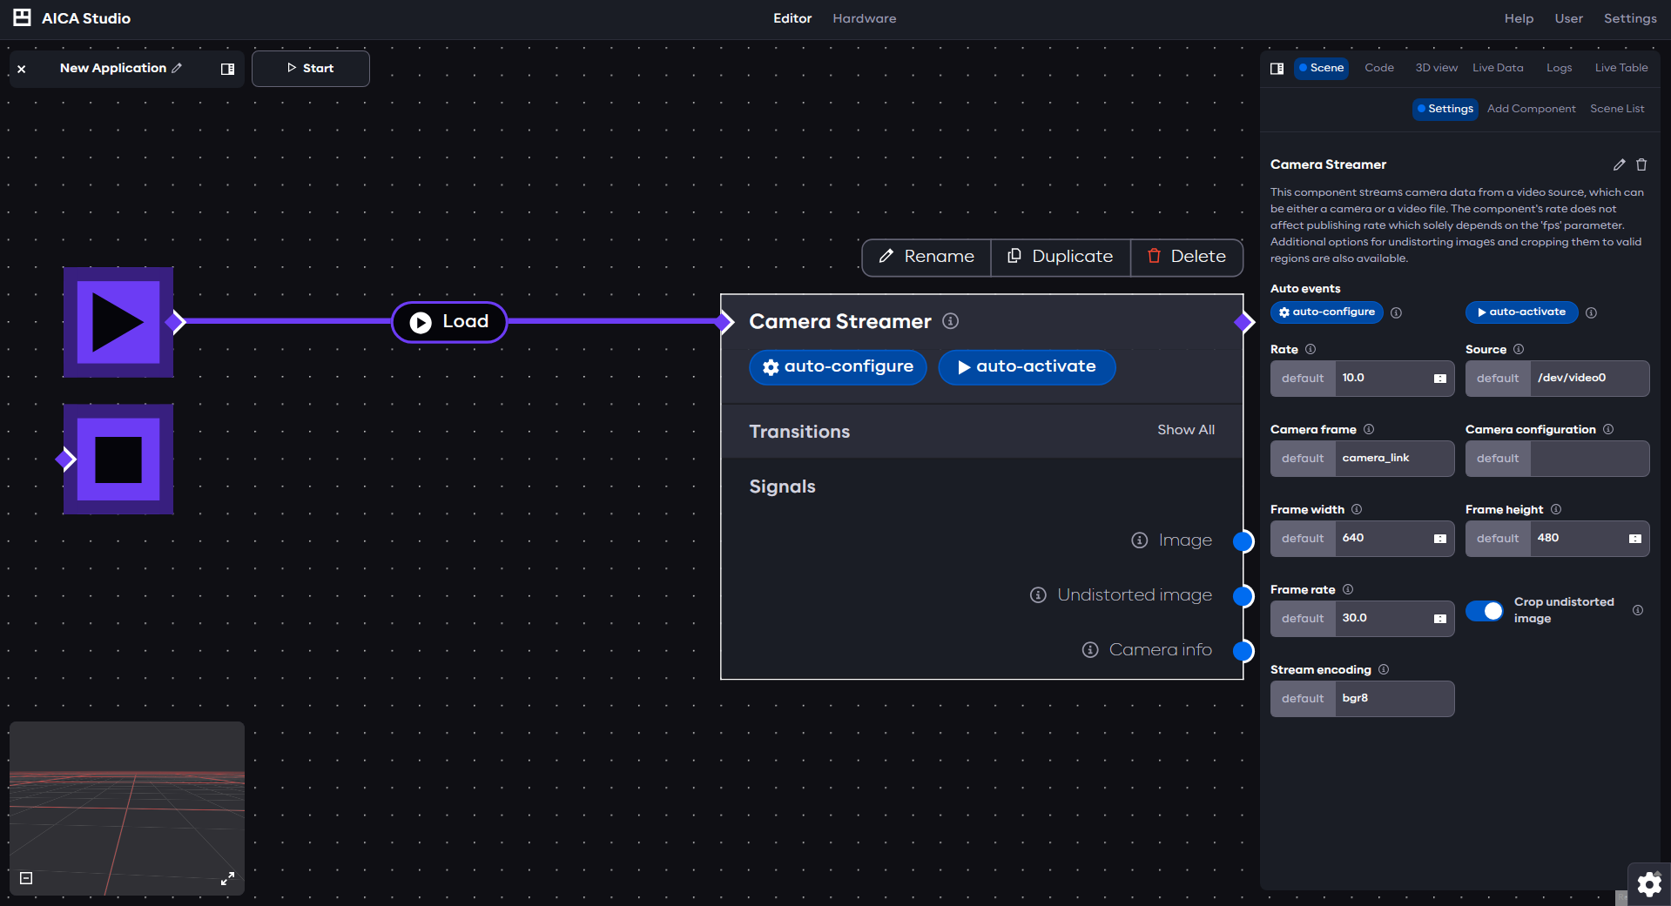Click default on the Frame width parameter
The height and width of the screenshot is (906, 1671).
(1302, 538)
